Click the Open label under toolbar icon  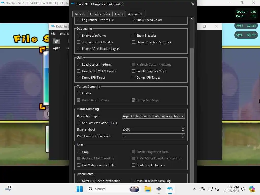click(56, 48)
